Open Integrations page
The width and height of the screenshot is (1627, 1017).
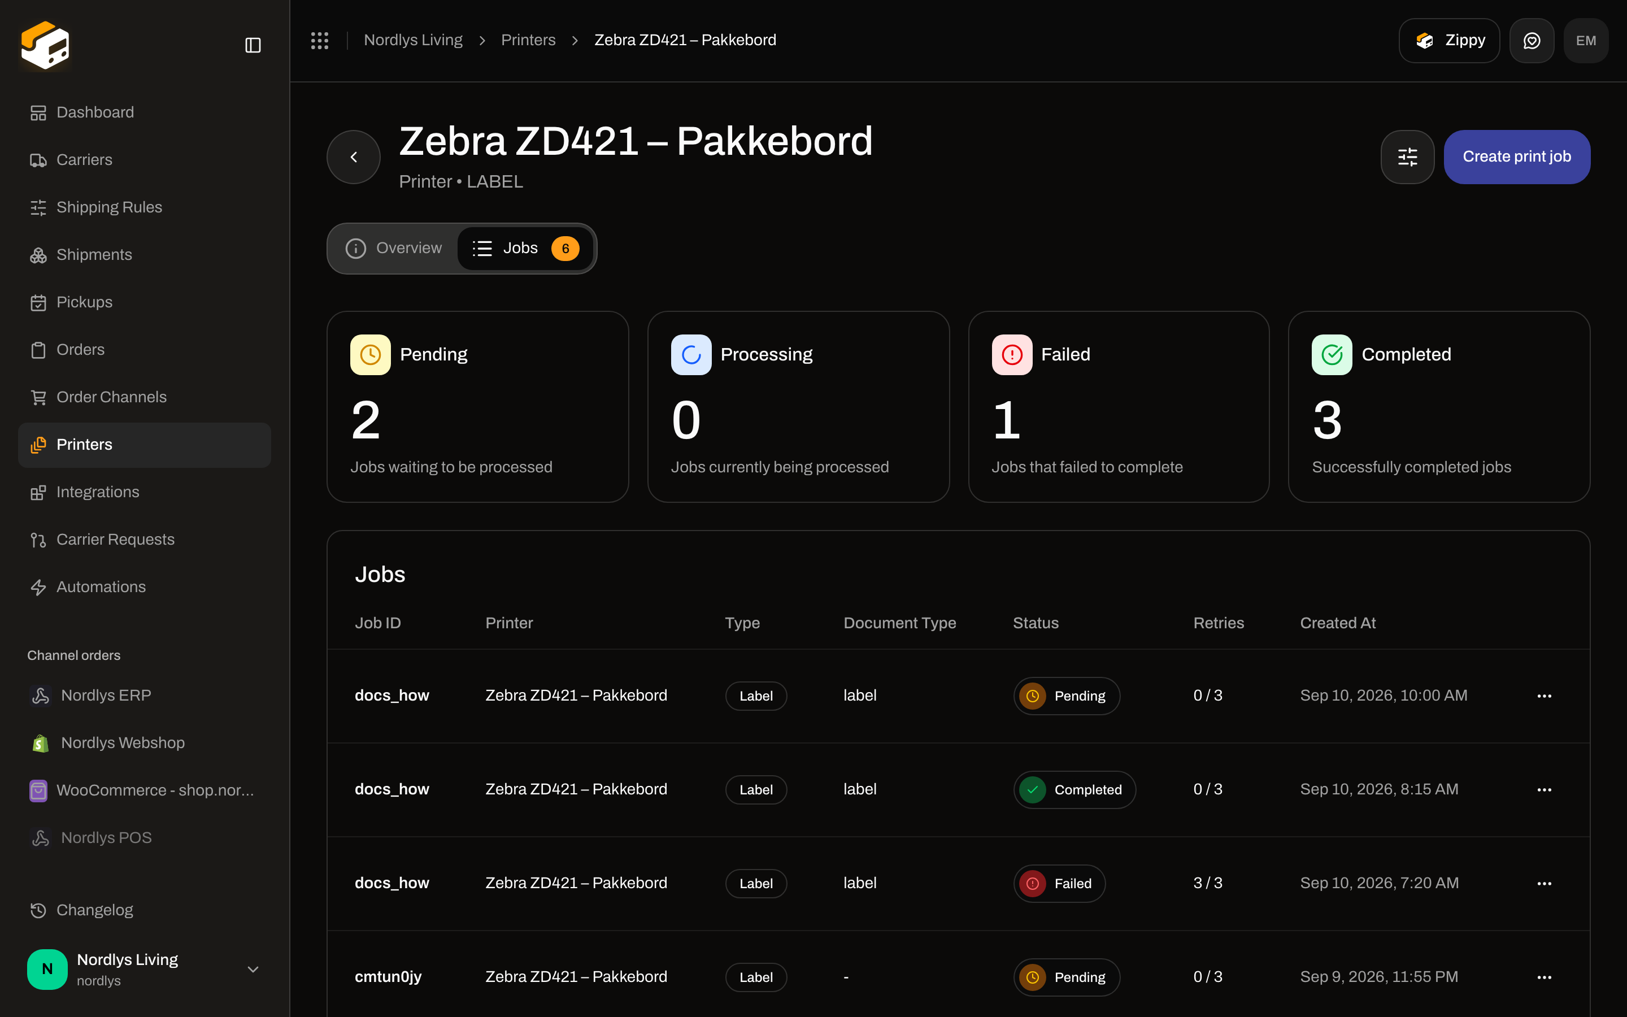[145, 492]
